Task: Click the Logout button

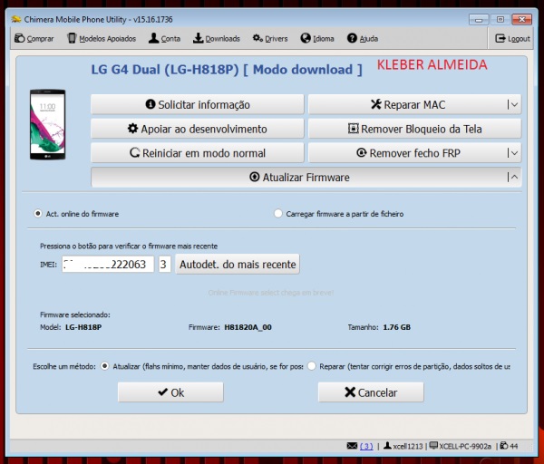Action: 512,38
